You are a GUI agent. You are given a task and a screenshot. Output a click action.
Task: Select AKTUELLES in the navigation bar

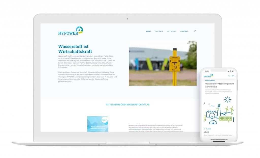(x=172, y=31)
